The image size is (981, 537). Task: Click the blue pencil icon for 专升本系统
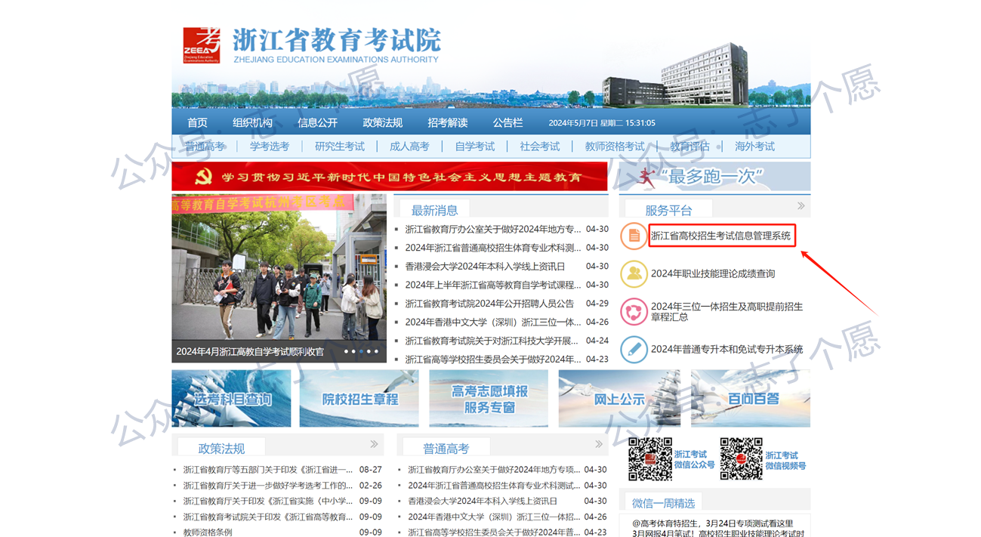634,349
